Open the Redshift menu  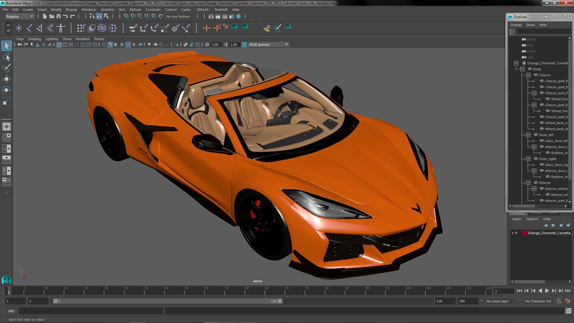tap(221, 10)
